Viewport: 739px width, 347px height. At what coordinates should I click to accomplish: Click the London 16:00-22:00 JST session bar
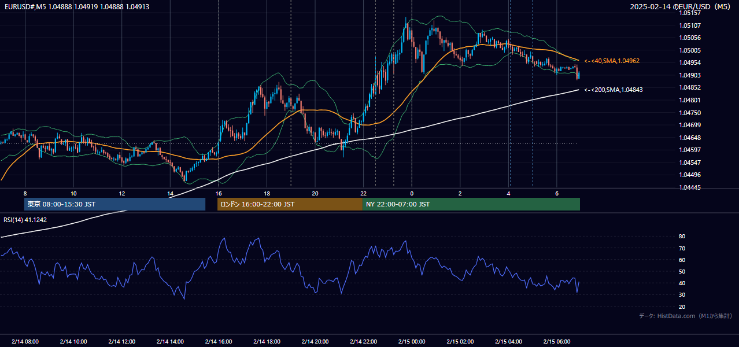(290, 204)
